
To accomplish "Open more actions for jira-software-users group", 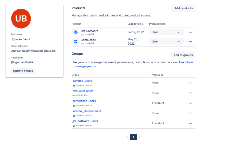I will click(190, 123).
